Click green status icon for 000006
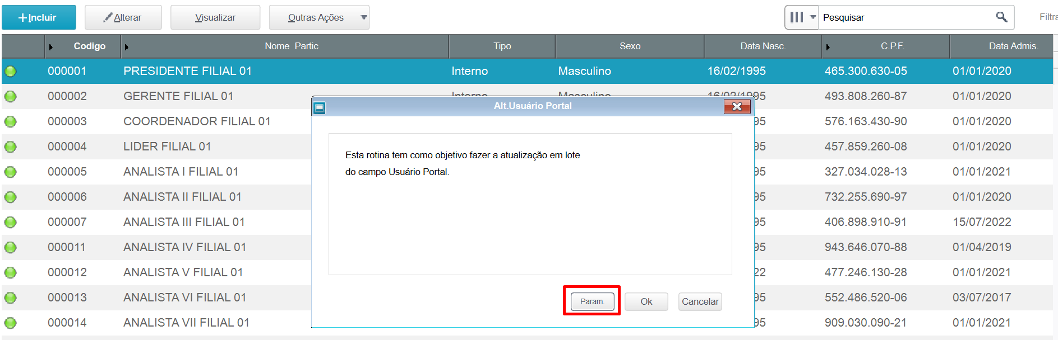Image resolution: width=1058 pixels, height=340 pixels. pyautogui.click(x=11, y=197)
